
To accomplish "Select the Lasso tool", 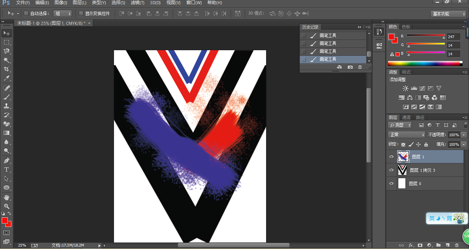I will pyautogui.click(x=7, y=51).
